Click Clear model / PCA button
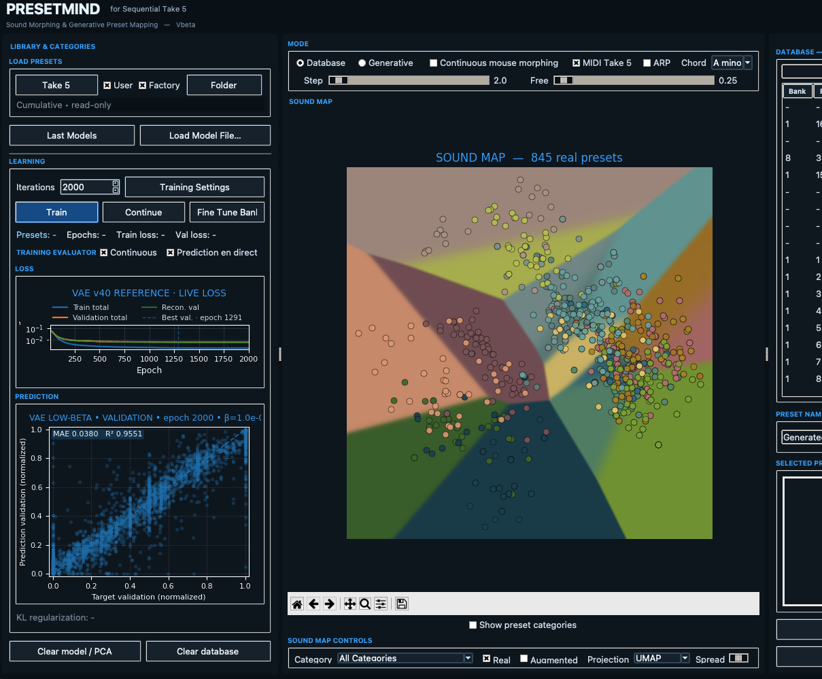 point(75,651)
